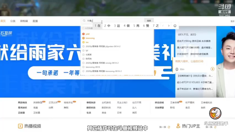Select suggestion ending jdgvstes-0614-2
Image resolution: width=235 pixels, height=132 pixels.
pos(103,46)
